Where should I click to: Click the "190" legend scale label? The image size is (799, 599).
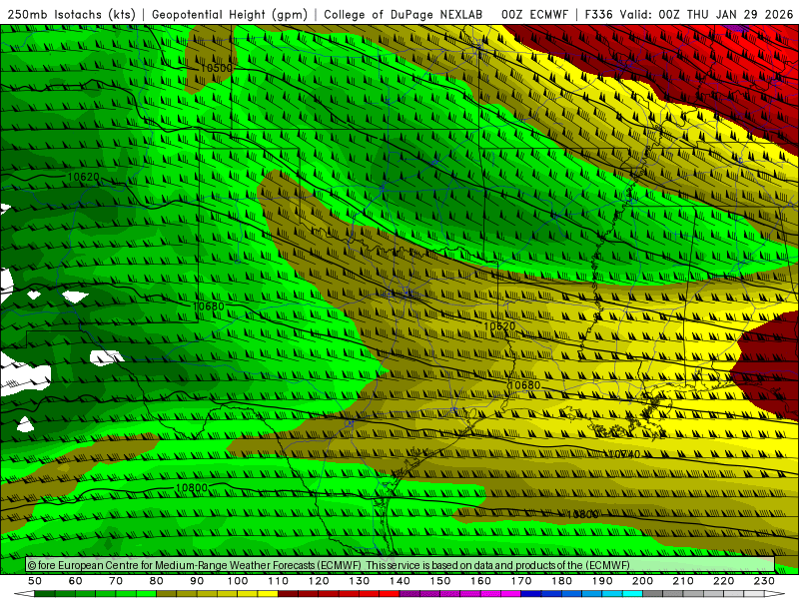click(x=602, y=581)
